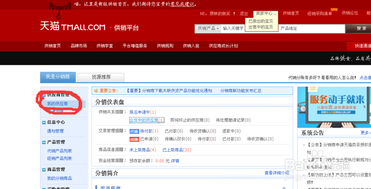Click 待确认改价(0)
This screenshot has height=189, width=371.
(x=178, y=139)
